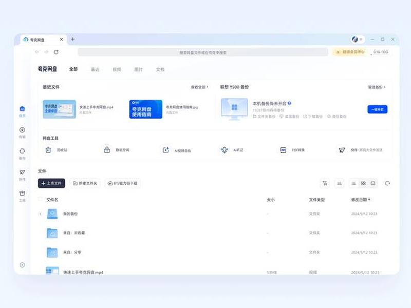Screen dimensions: 411x308
Task: Open the Quick Send paper-plane sidebar icon
Action: tap(22, 172)
